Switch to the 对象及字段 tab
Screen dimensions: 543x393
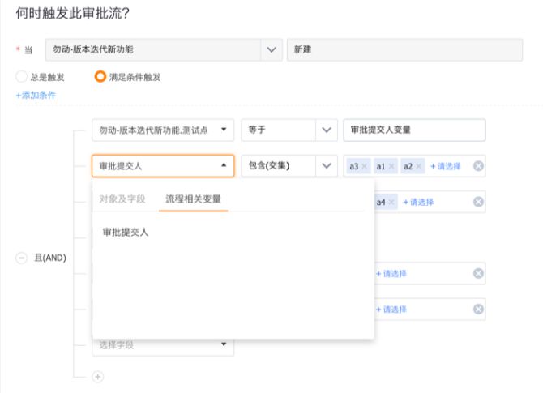pos(122,199)
